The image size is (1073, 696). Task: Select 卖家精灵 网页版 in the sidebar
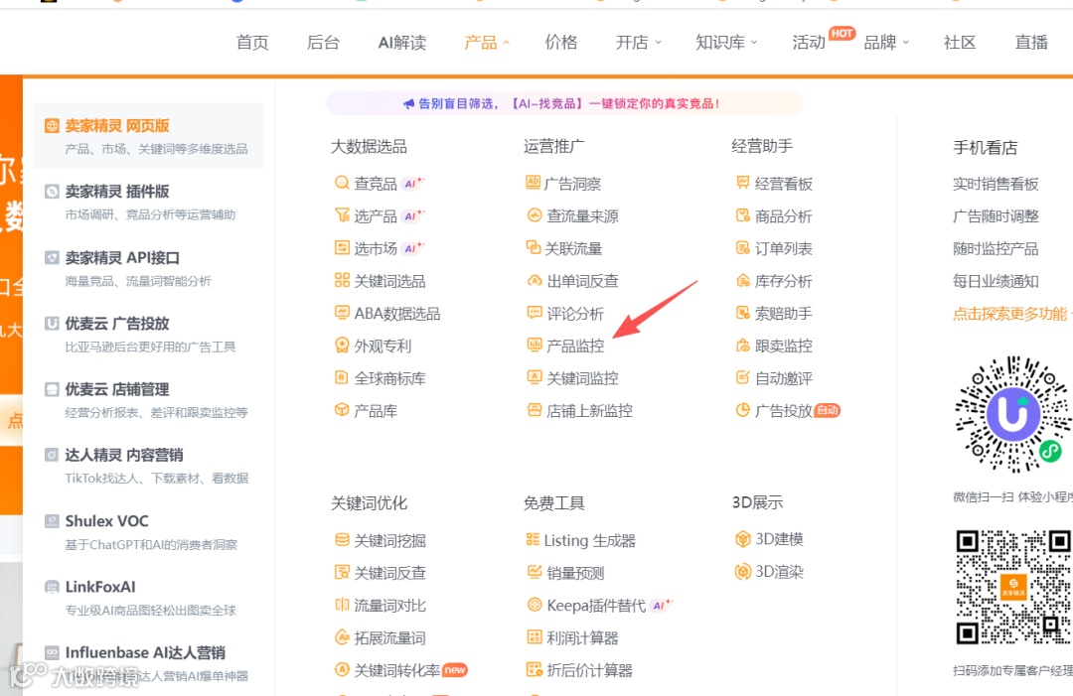[148, 136]
